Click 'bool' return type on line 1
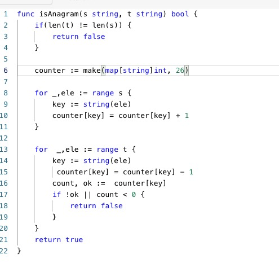279x272 pixels. [x=180, y=14]
